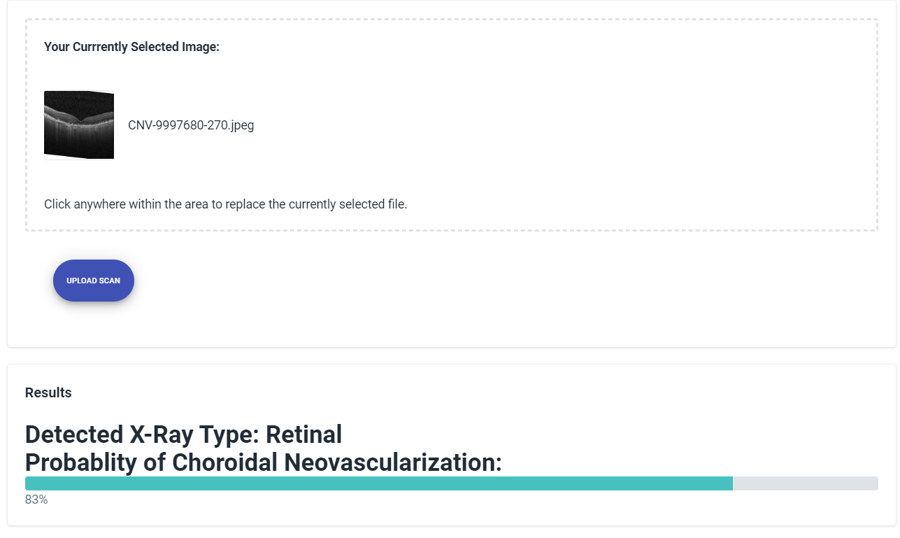900x538 pixels.
Task: Click the UPLOAD SCAN button
Action: click(x=94, y=281)
